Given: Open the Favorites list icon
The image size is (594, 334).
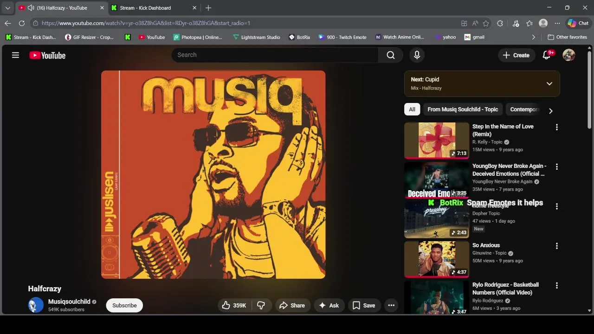Looking at the screenshot, I should (x=529, y=23).
